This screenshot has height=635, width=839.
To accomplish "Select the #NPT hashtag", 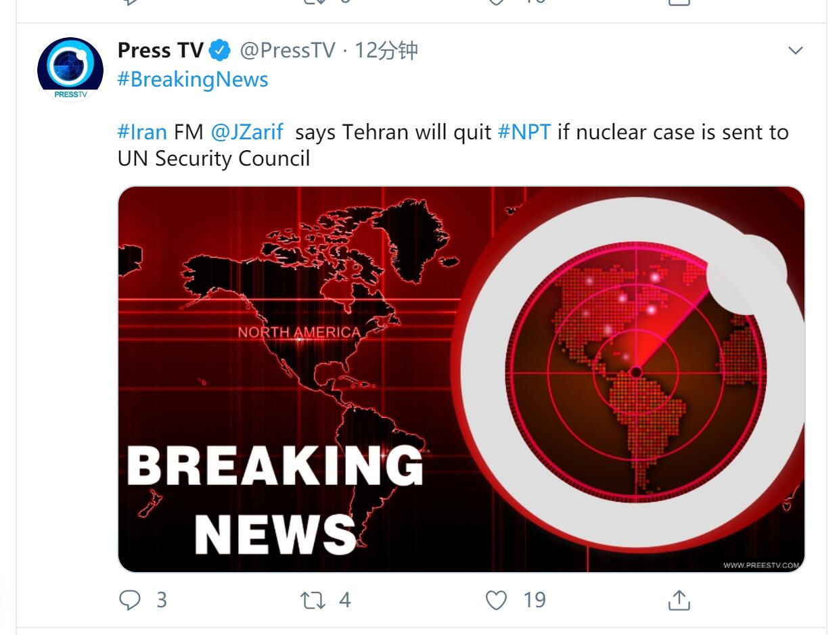I will point(524,131).
